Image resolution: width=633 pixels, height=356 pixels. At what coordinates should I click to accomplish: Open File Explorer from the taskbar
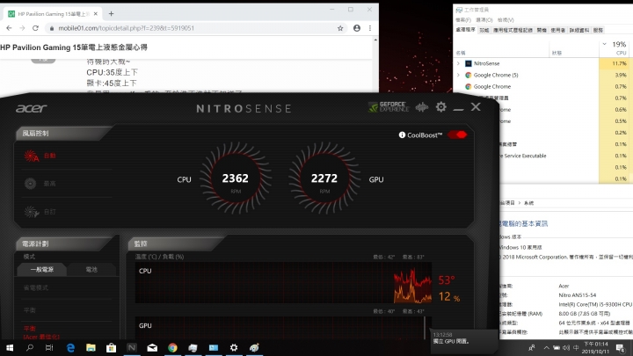(x=91, y=347)
